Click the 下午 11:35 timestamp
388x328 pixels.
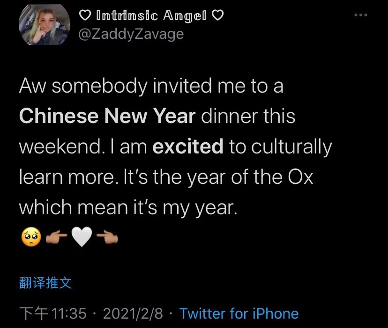tap(53, 313)
